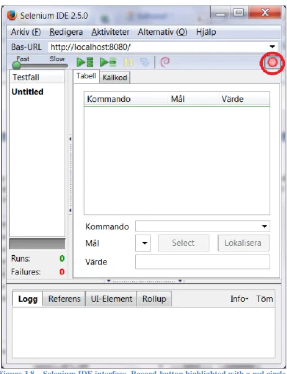Viewport: 287px width, 374px height.
Task: Open the Rollup tab
Action: (154, 299)
